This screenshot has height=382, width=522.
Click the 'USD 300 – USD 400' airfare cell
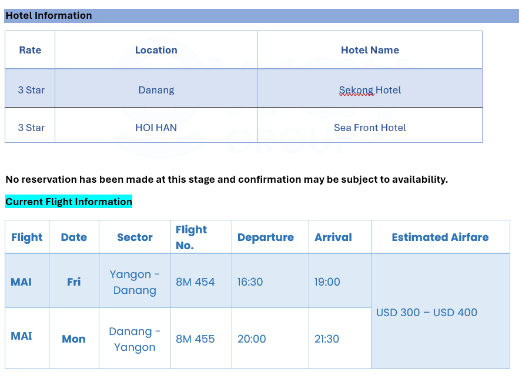(x=426, y=313)
